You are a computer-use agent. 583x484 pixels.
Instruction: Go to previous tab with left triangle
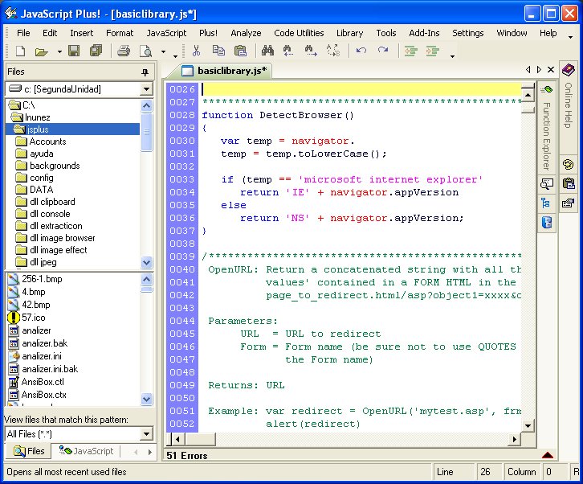click(528, 70)
